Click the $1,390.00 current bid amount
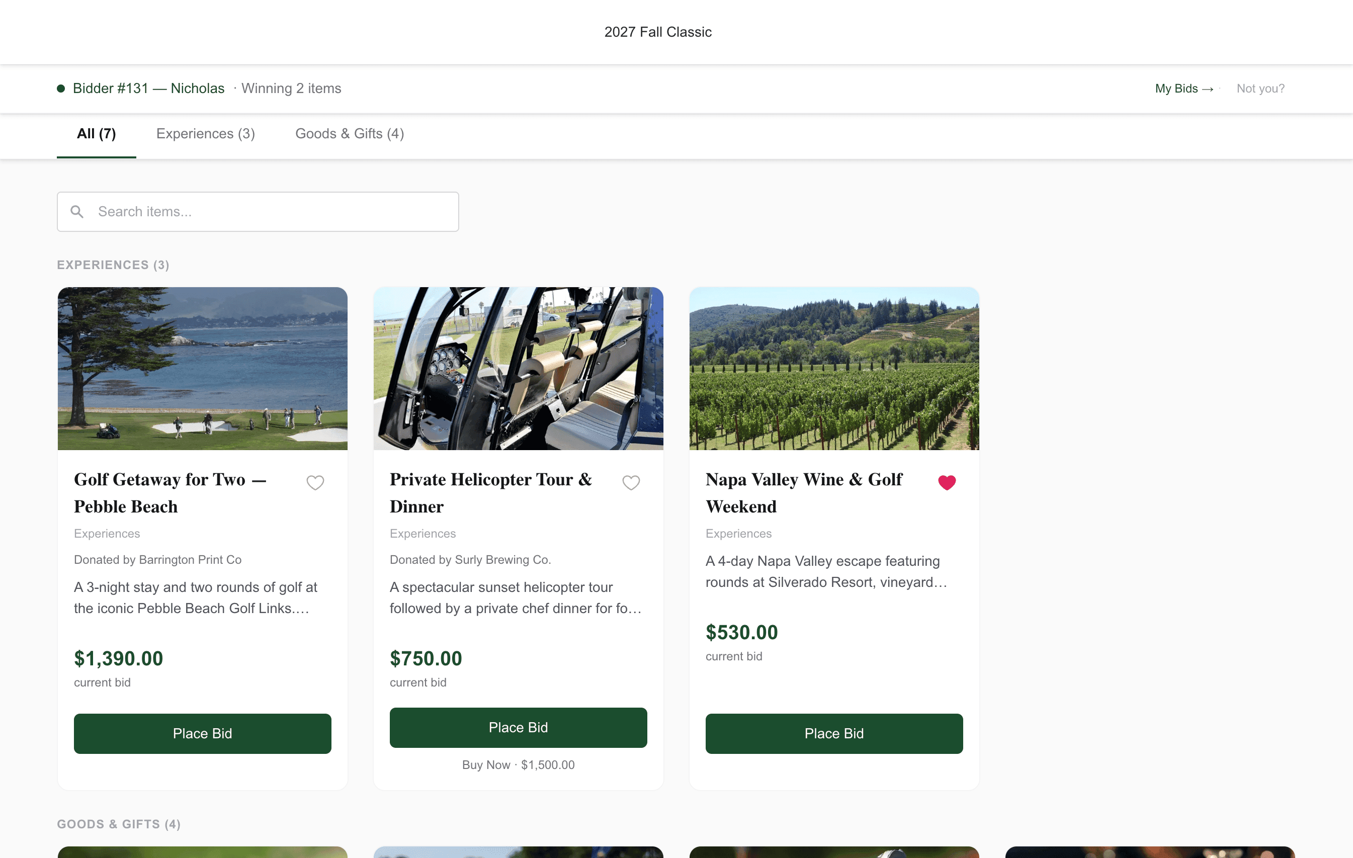 (119, 658)
